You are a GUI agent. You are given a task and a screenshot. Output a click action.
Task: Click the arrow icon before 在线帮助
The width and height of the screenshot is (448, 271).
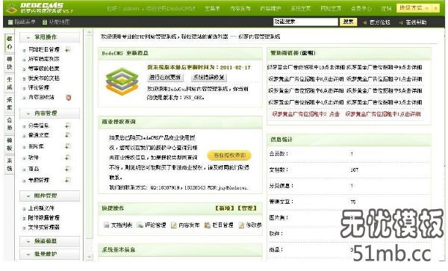(401, 22)
